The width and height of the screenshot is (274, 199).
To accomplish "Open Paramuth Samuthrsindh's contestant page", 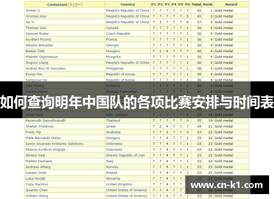I will point(45,120).
